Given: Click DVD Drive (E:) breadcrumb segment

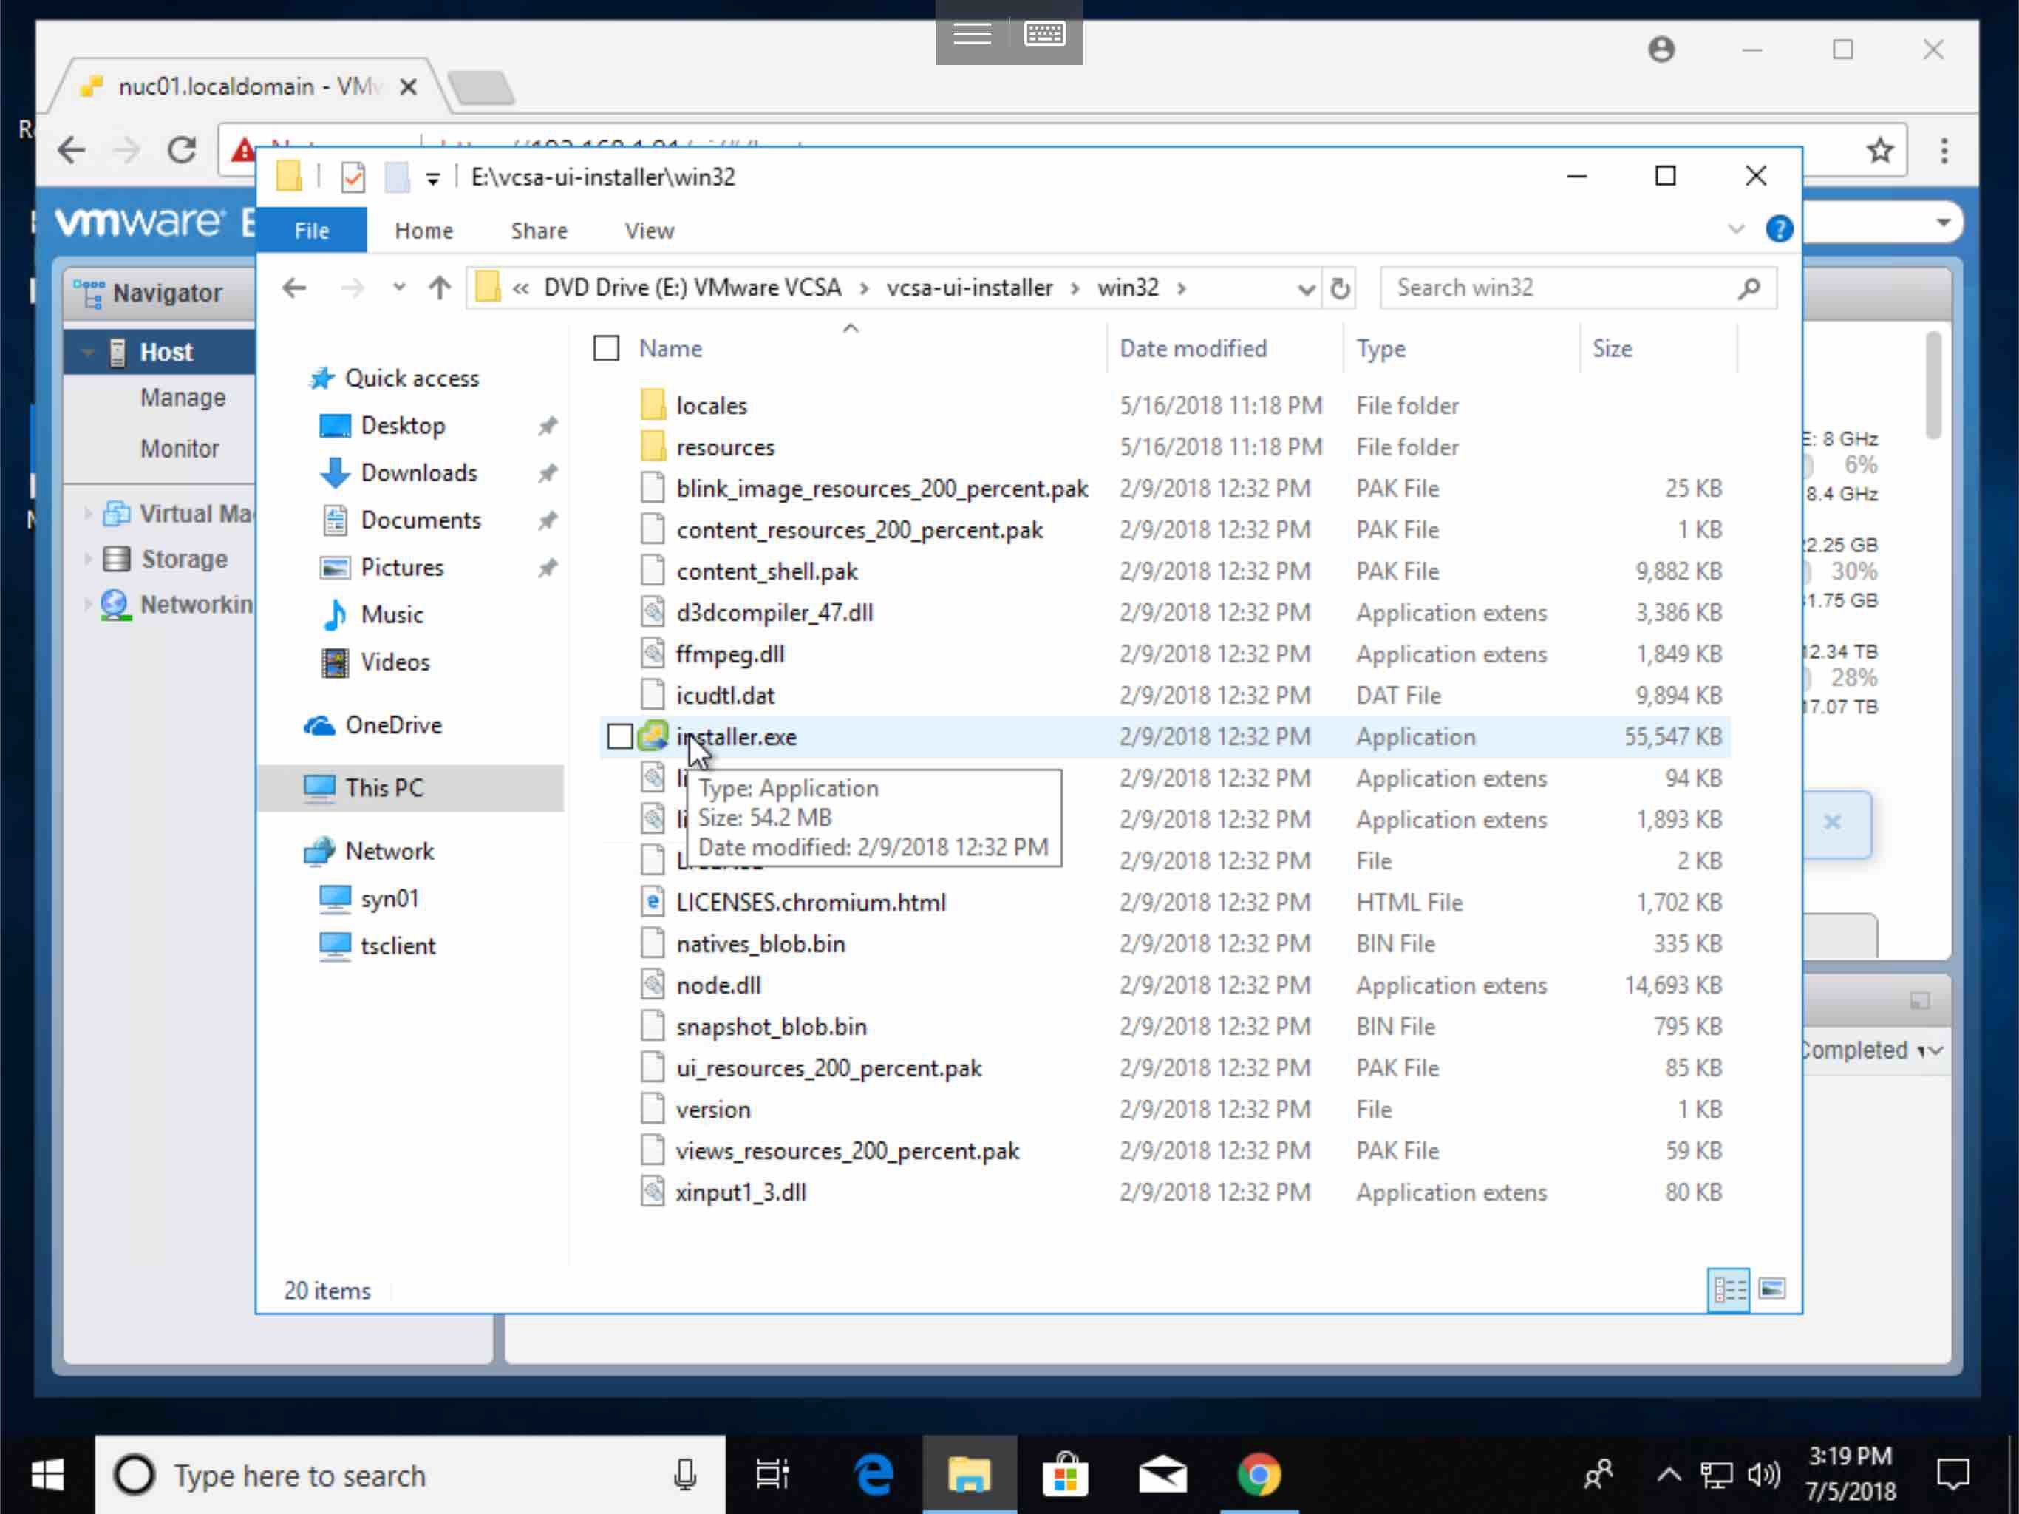Looking at the screenshot, I should pyautogui.click(x=692, y=288).
